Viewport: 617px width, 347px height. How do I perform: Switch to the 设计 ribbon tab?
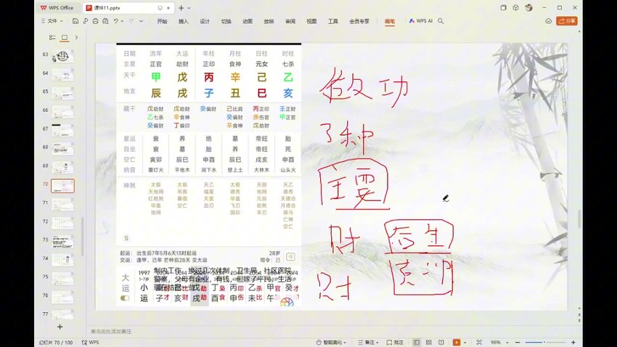pos(205,21)
